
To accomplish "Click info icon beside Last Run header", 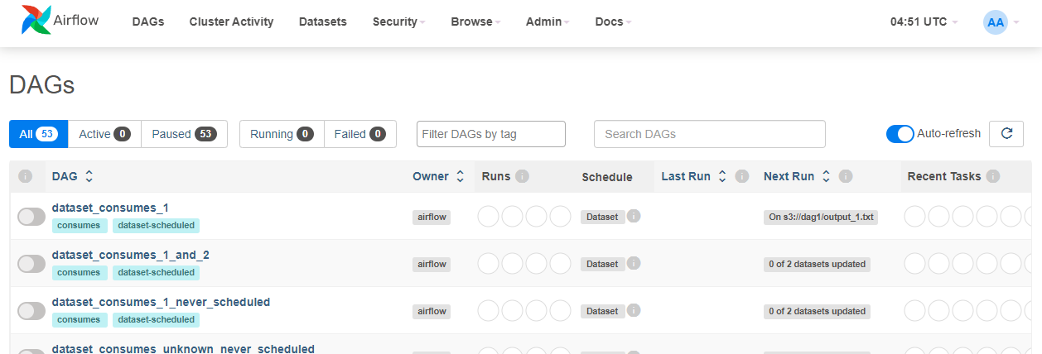I will [x=742, y=176].
